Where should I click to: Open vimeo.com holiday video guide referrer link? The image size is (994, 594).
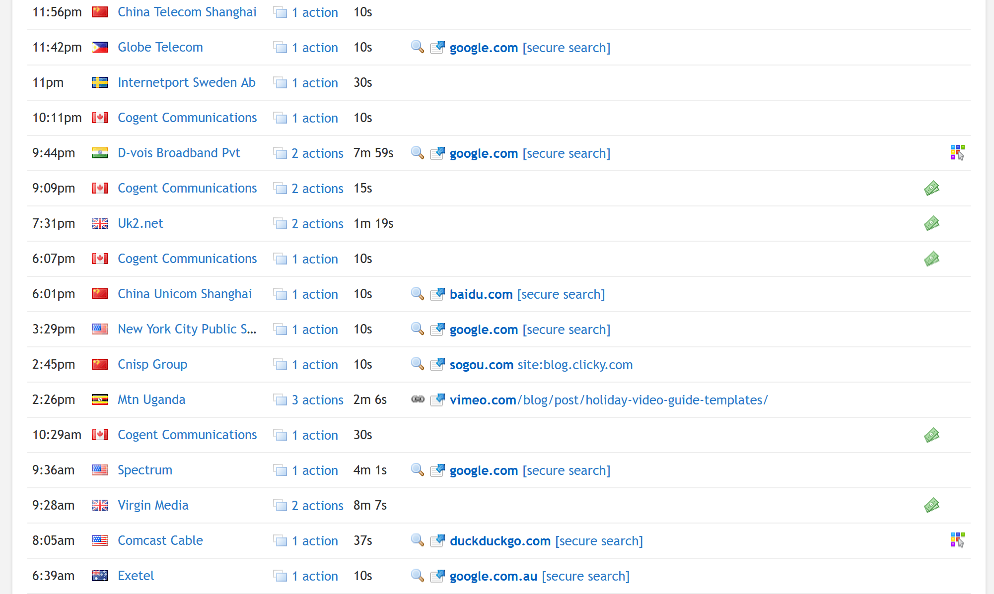(608, 400)
